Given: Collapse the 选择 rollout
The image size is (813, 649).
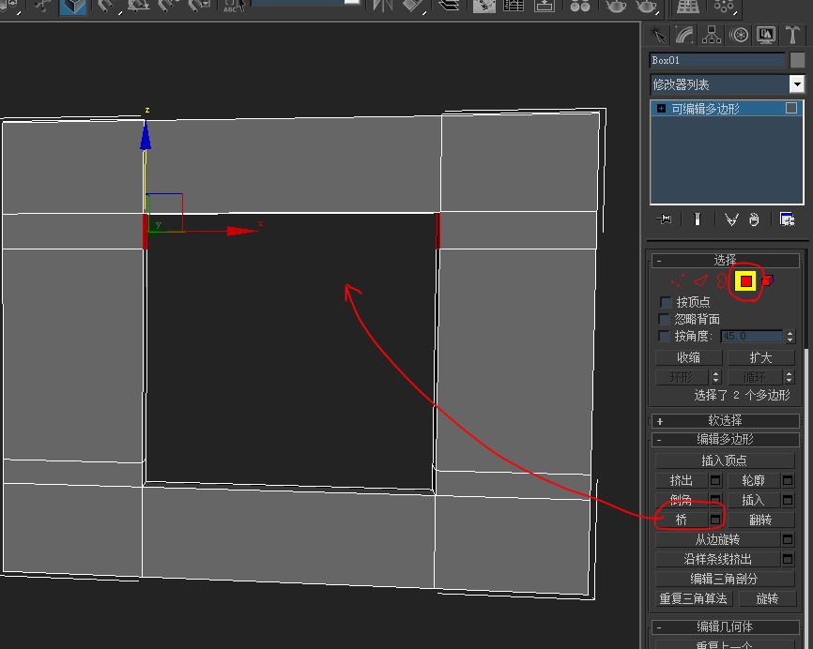Looking at the screenshot, I should point(726,260).
